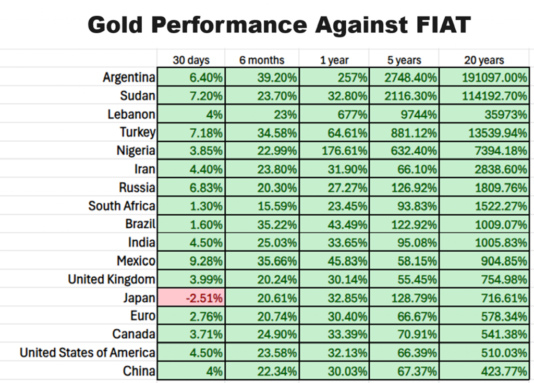The height and width of the screenshot is (383, 534).
Task: Select China's 423.77% cell
Action: click(x=484, y=371)
